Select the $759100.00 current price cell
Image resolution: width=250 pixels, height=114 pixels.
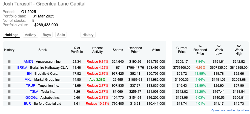(x=182, y=68)
